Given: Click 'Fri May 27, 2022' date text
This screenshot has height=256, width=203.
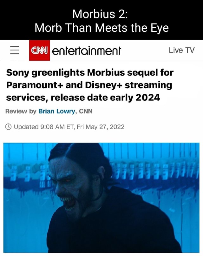Looking at the screenshot, I should tap(101, 127).
